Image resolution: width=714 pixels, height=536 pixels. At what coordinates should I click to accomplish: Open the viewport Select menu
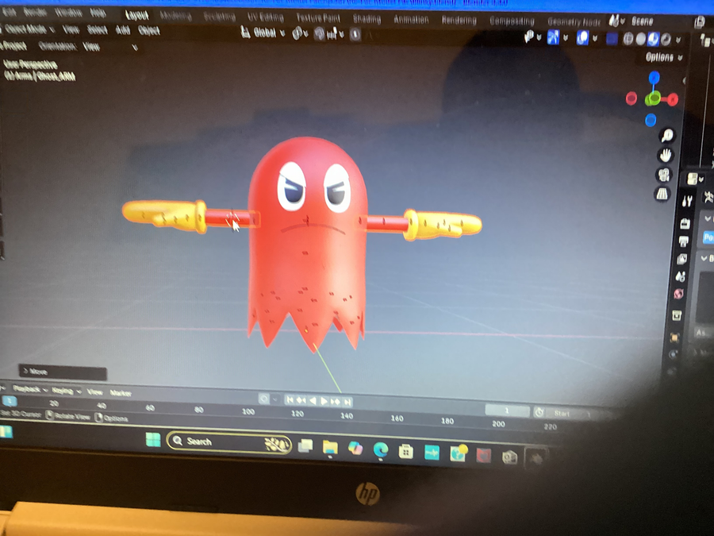(x=97, y=30)
